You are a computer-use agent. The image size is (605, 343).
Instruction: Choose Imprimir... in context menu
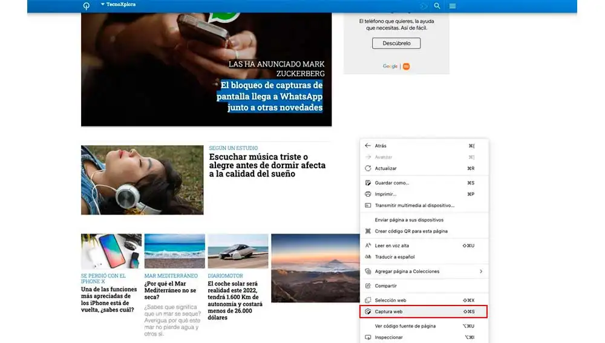coord(424,194)
